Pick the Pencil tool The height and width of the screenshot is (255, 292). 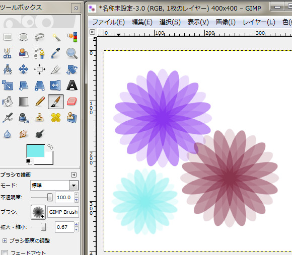click(40, 102)
